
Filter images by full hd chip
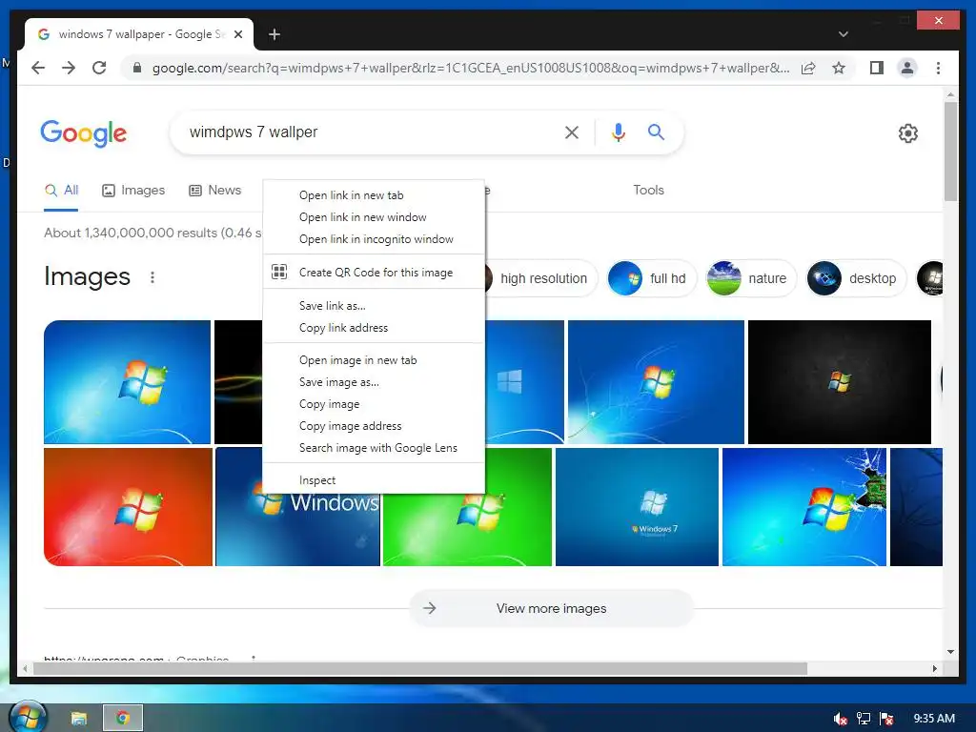click(652, 278)
